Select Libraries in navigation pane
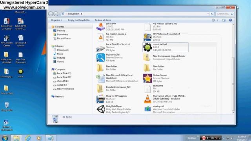 [x=59, y=46]
